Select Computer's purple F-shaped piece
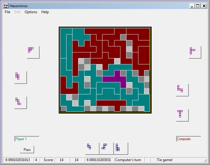The image size is (210, 165). pos(195,52)
